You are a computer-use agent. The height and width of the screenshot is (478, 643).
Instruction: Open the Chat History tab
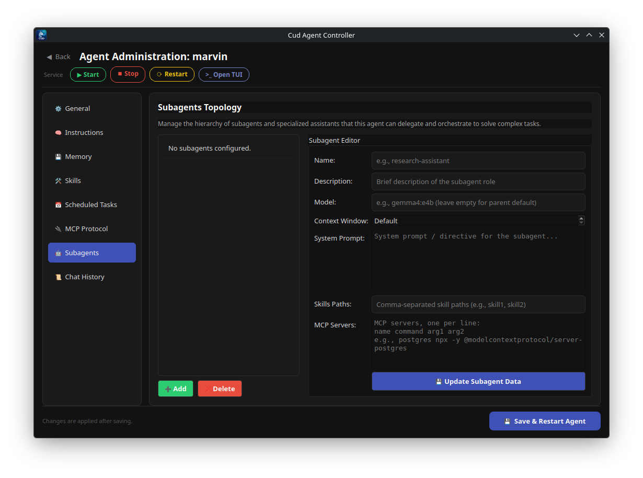(92, 277)
